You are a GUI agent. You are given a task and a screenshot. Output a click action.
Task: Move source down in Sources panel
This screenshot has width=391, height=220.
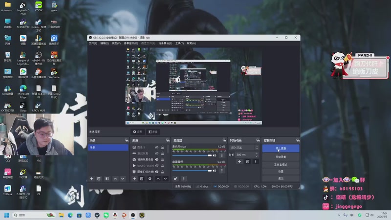click(165, 178)
